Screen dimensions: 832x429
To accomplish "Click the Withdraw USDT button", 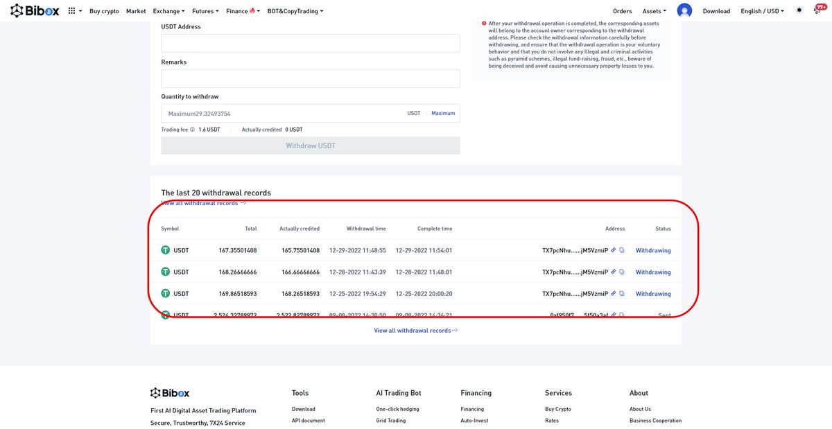I will 311,146.
